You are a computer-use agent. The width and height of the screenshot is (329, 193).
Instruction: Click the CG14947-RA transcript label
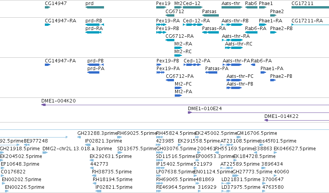pos(60,21)
